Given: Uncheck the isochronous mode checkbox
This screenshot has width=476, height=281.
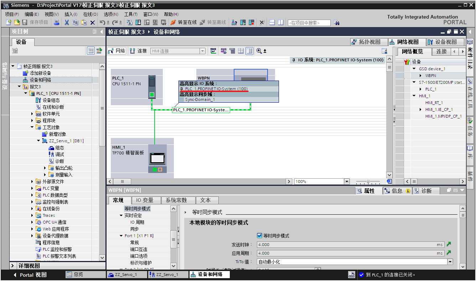Looking at the screenshot, I should pos(259,236).
